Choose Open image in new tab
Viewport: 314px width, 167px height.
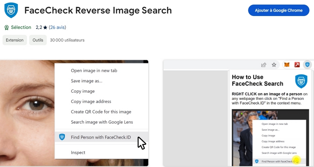pyautogui.click(x=94, y=71)
